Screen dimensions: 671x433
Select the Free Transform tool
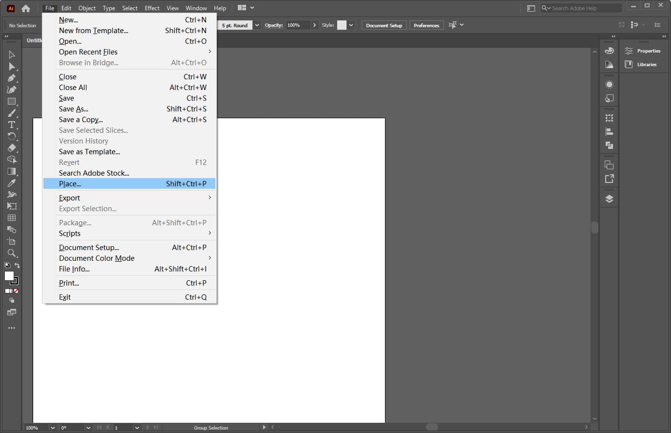12,206
